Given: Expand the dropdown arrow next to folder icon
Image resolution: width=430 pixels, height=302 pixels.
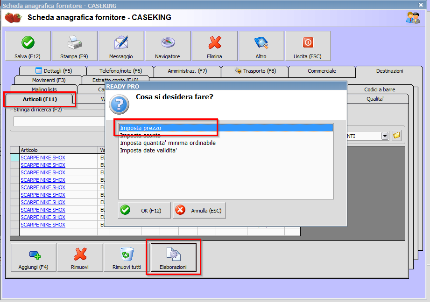Looking at the screenshot, I should tap(385, 136).
